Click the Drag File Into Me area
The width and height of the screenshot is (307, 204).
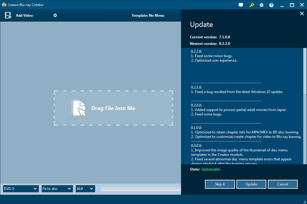coord(113,108)
